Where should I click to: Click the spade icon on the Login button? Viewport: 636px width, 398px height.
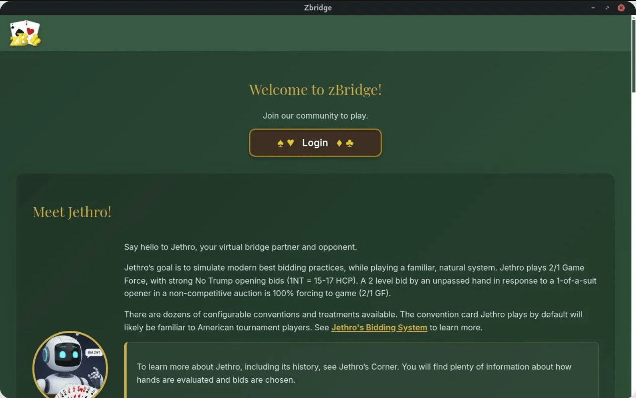(x=281, y=143)
